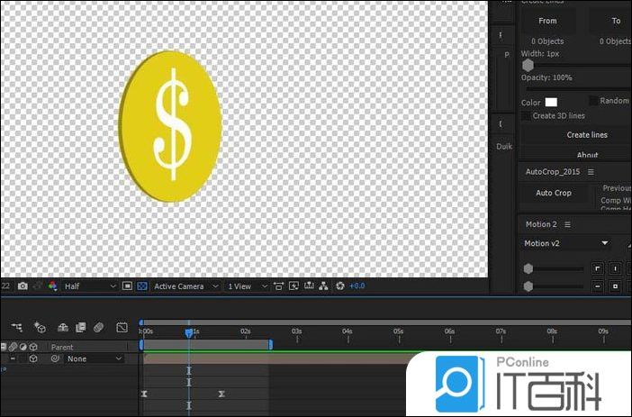
Task: Click the fast previews icon
Action: [293, 286]
